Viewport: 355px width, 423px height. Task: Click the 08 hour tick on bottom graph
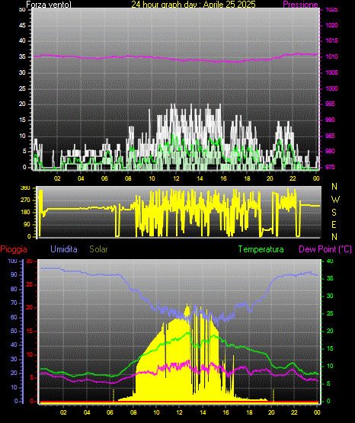pyautogui.click(x=133, y=412)
